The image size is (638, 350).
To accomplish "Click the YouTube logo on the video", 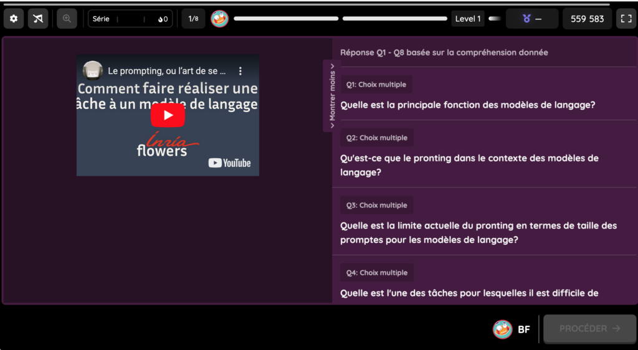I will point(229,163).
